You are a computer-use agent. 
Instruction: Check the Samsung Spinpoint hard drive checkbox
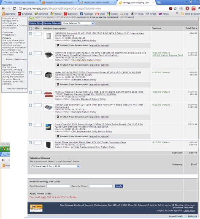point(30,34)
